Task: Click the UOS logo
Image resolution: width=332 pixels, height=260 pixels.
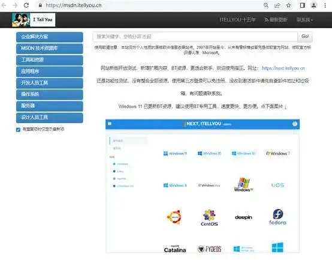Action: tap(277, 185)
